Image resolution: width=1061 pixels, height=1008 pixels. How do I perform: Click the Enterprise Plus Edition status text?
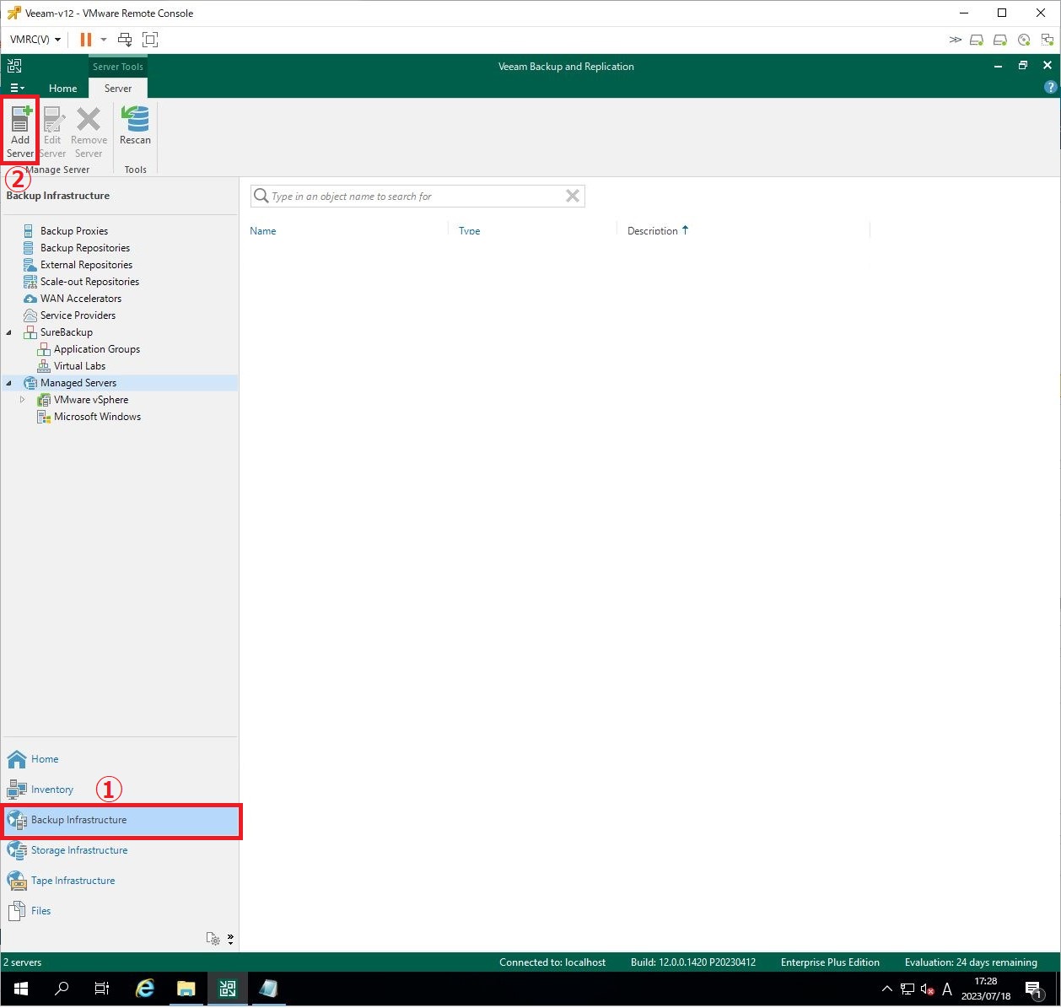click(x=830, y=962)
